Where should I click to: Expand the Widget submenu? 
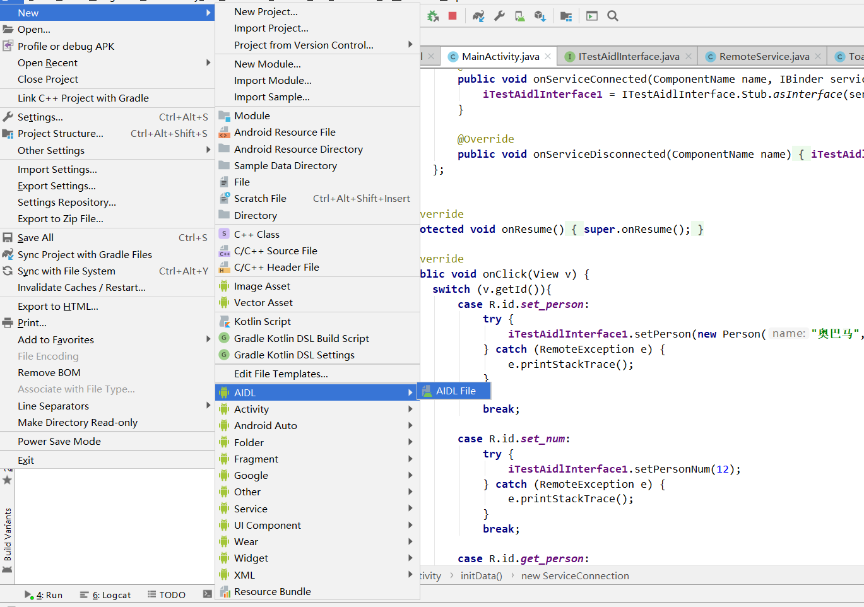tap(317, 558)
